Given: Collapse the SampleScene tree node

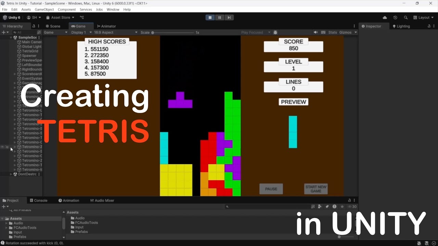Looking at the screenshot, I should coord(11,38).
